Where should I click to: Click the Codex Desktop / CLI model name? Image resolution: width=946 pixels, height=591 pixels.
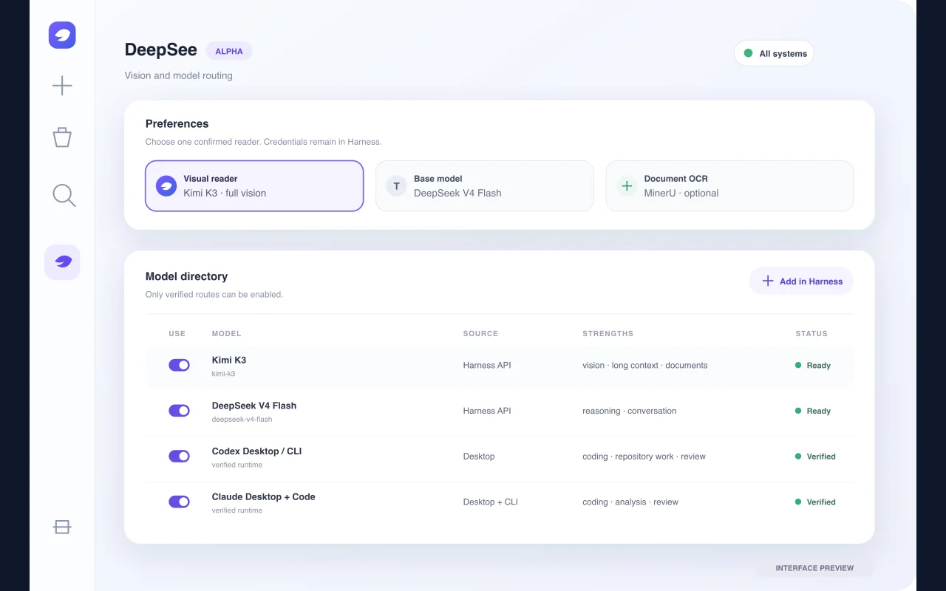(257, 451)
